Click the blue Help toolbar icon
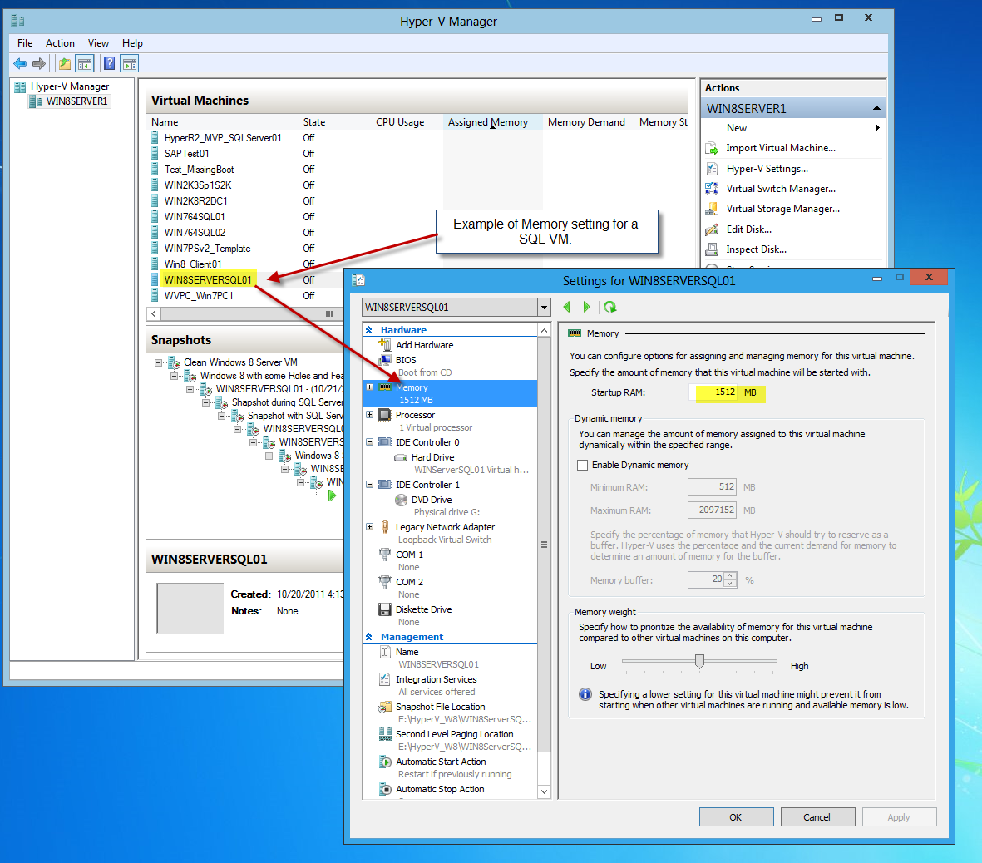The width and height of the screenshot is (982, 863). [x=109, y=63]
